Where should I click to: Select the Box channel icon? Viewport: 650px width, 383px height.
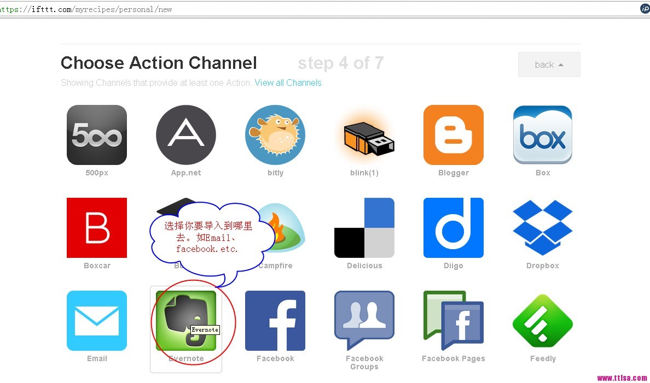[542, 135]
